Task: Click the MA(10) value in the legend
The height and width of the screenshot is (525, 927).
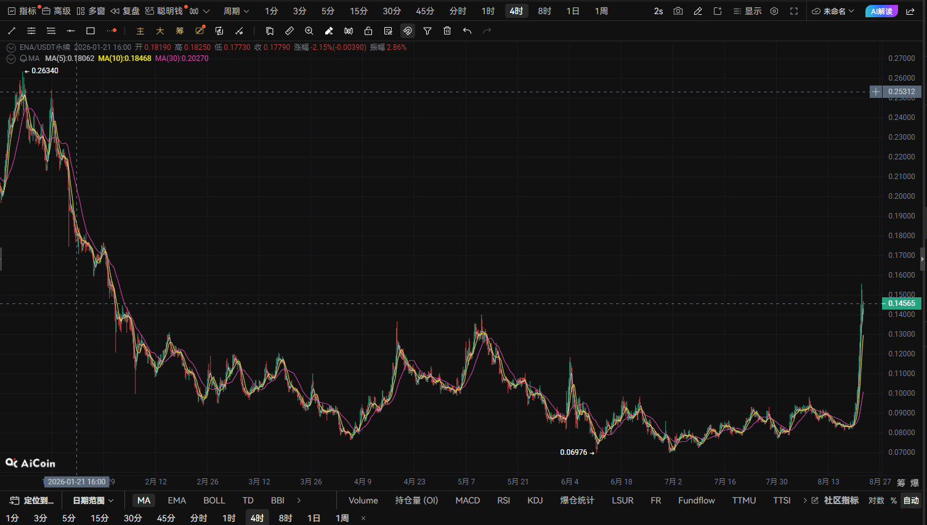Action: 124,58
